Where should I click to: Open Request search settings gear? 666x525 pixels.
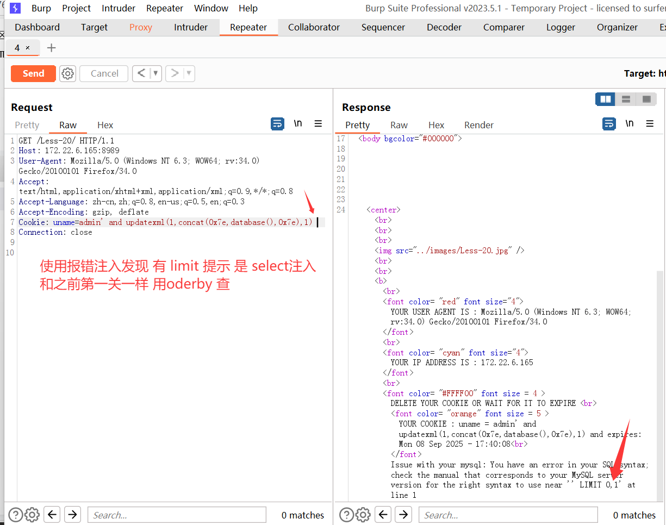click(x=32, y=515)
